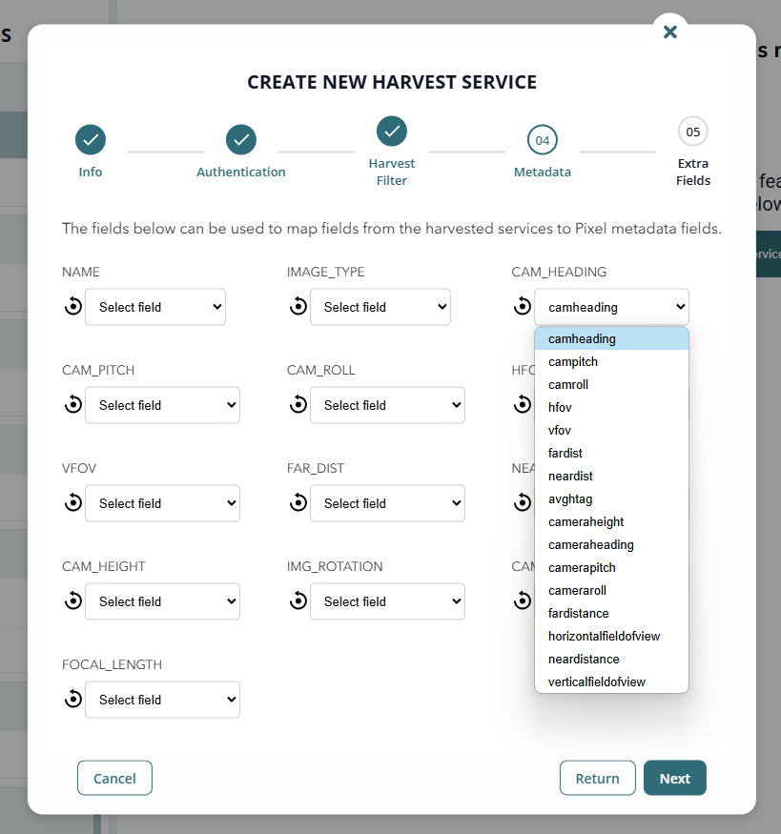Reset the IMG_ROTATION field mapping
The image size is (781, 834).
[298, 601]
